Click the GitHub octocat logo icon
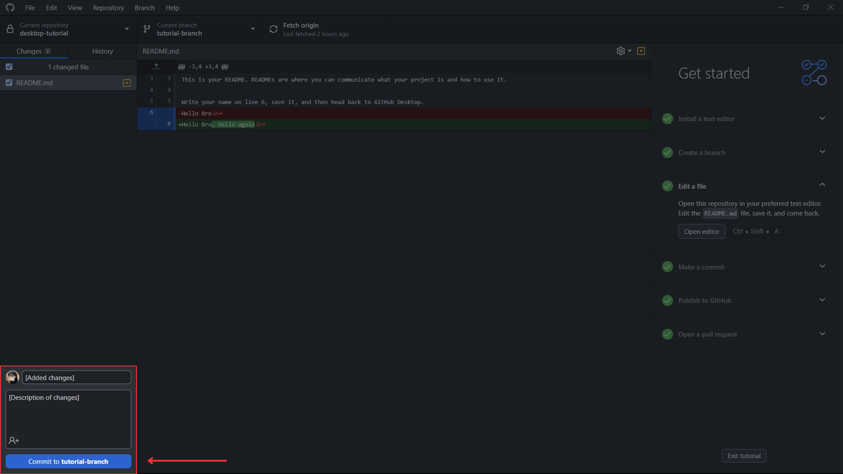This screenshot has width=843, height=474. click(x=10, y=8)
